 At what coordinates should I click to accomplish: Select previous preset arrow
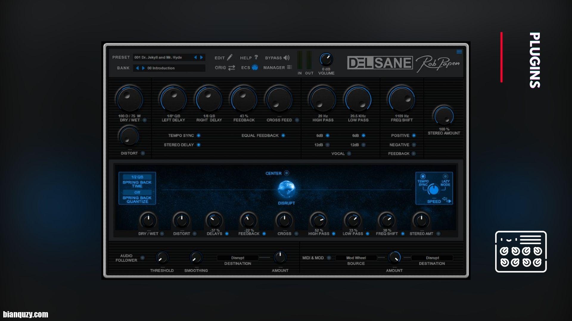(195, 57)
